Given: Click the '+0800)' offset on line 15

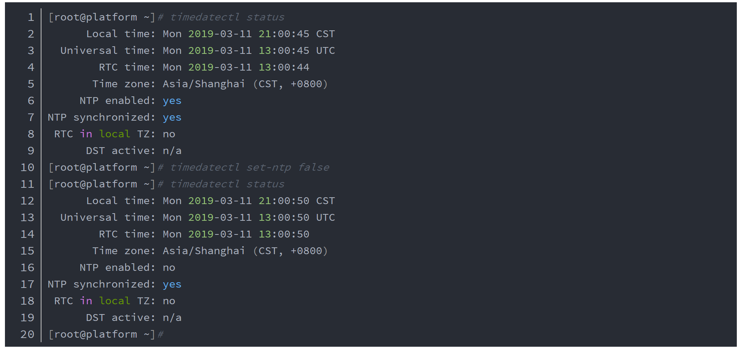Looking at the screenshot, I should (309, 251).
